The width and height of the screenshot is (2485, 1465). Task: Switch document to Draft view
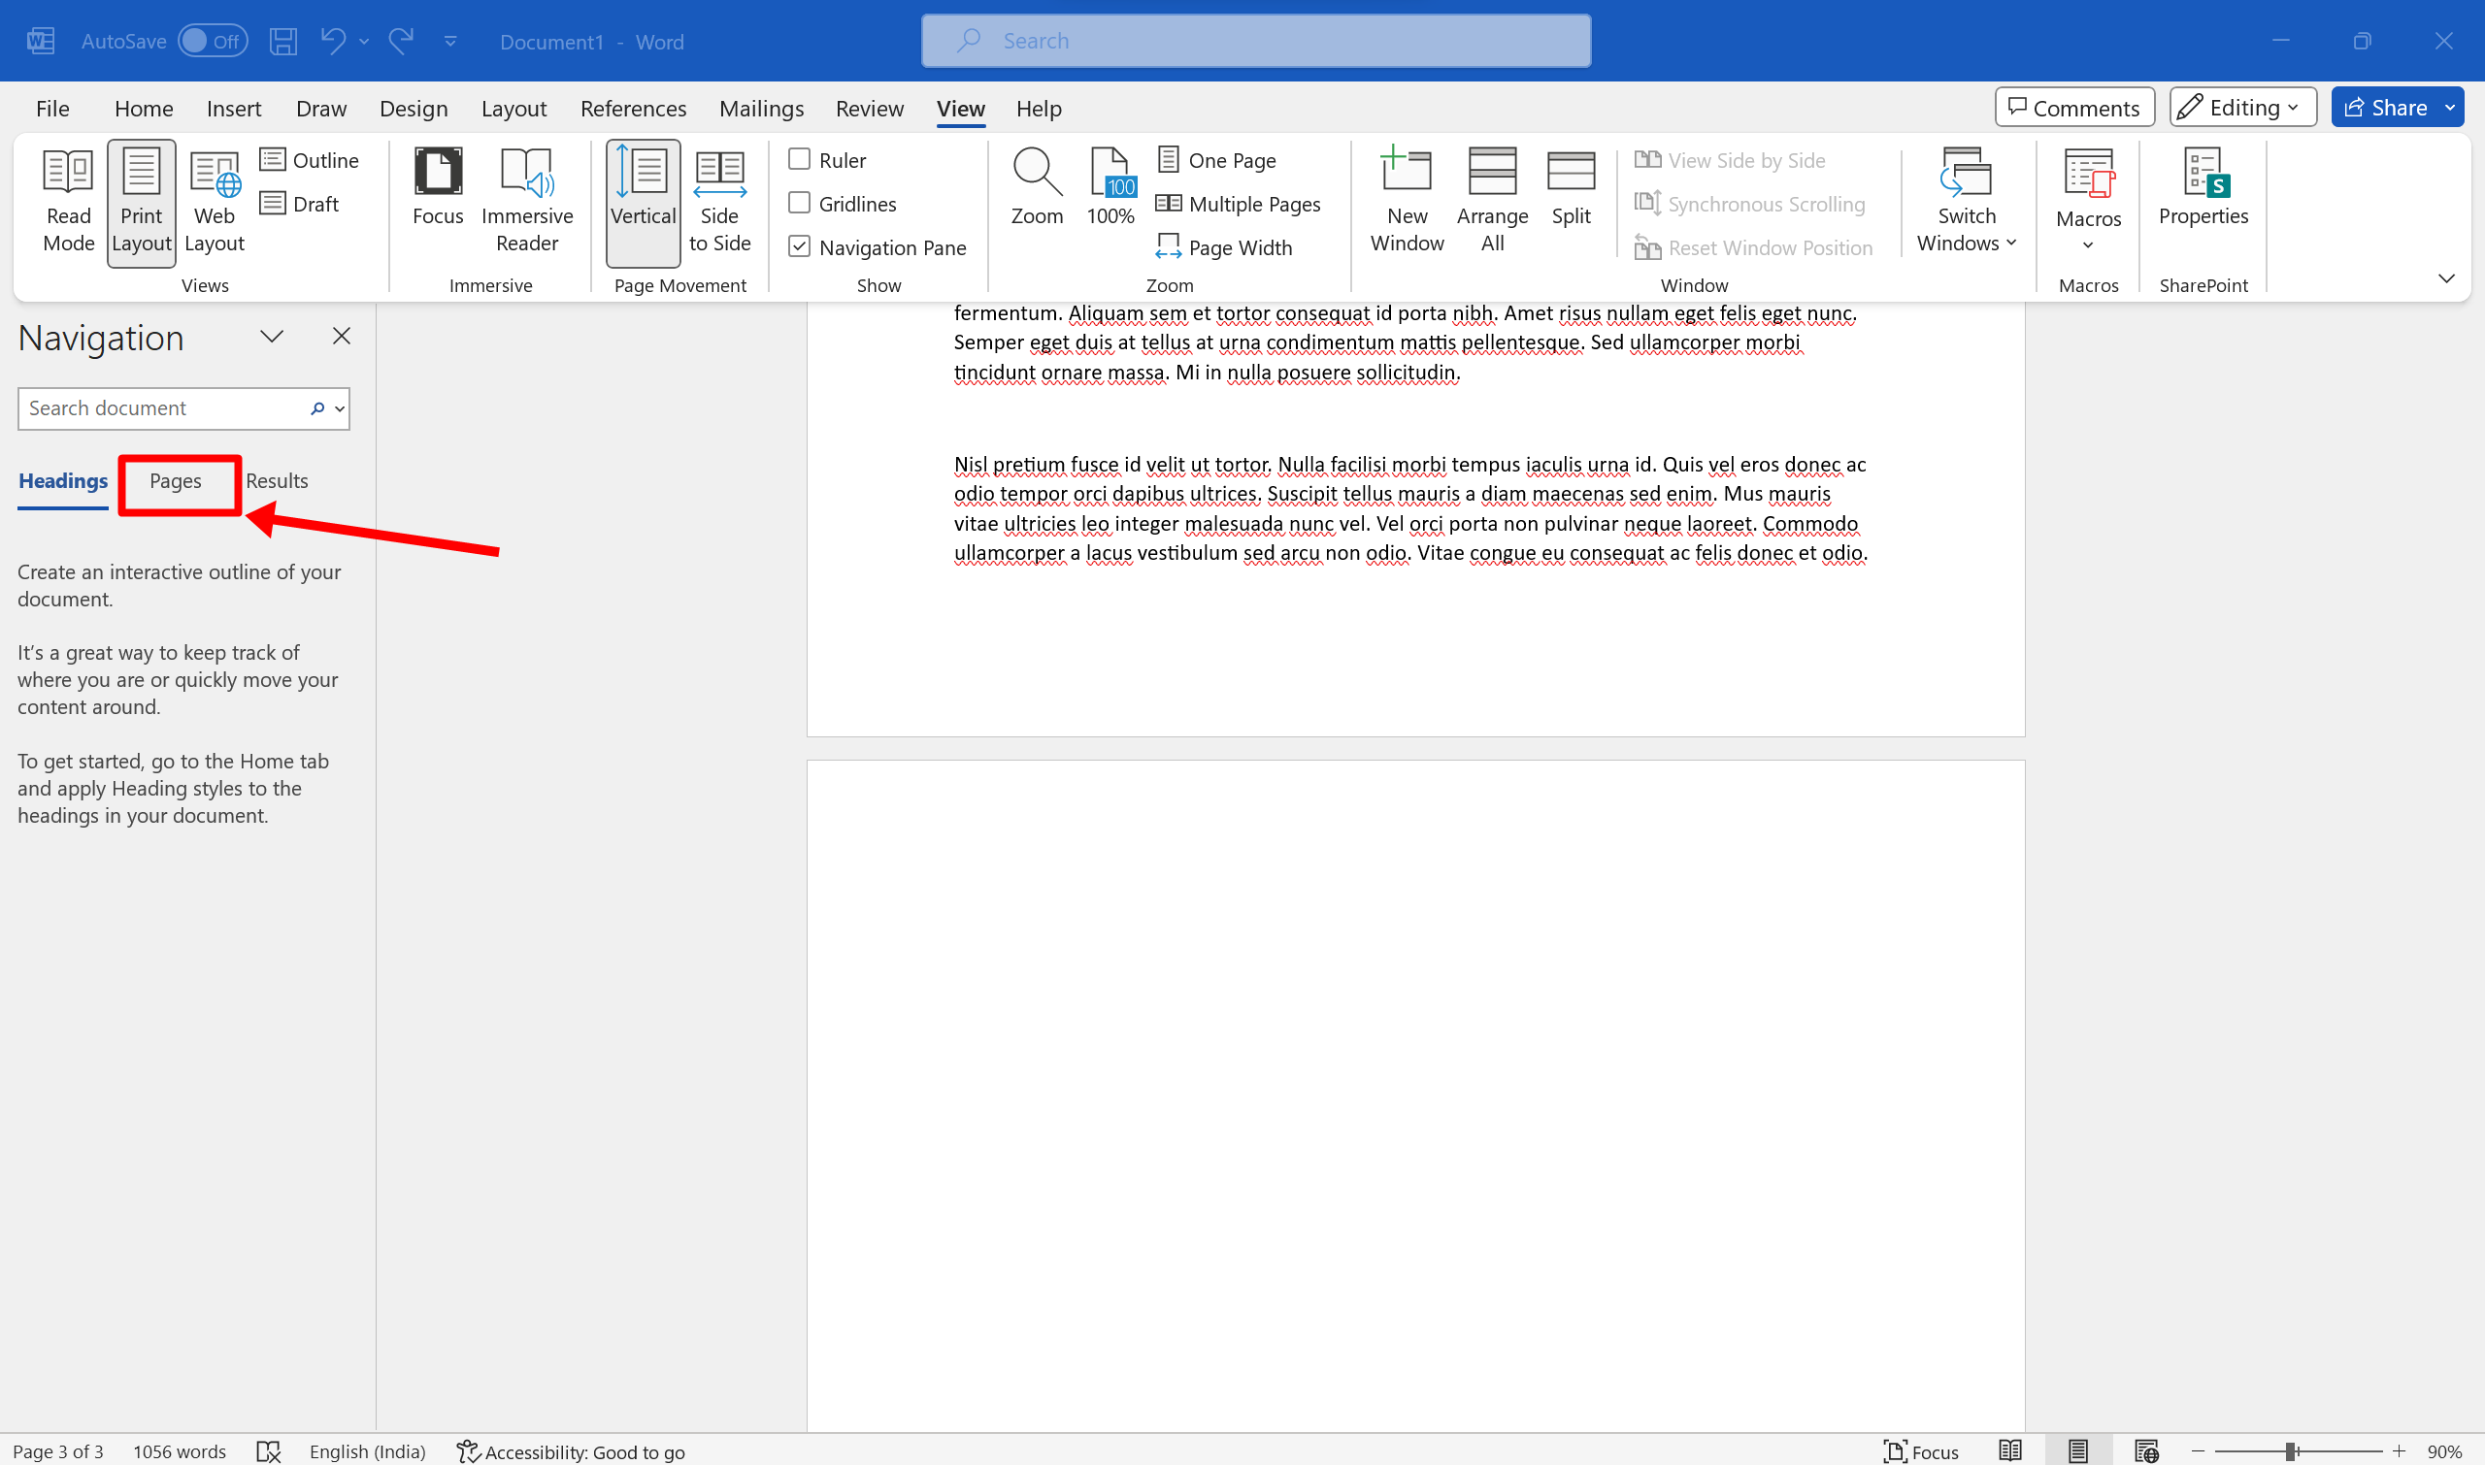(x=315, y=204)
